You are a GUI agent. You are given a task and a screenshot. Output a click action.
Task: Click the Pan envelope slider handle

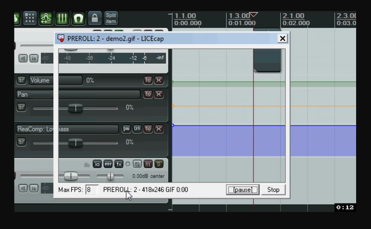(75, 108)
